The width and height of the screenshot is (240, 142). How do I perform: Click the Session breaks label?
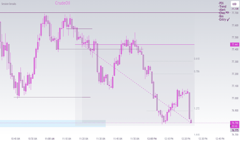pyautogui.click(x=9, y=4)
